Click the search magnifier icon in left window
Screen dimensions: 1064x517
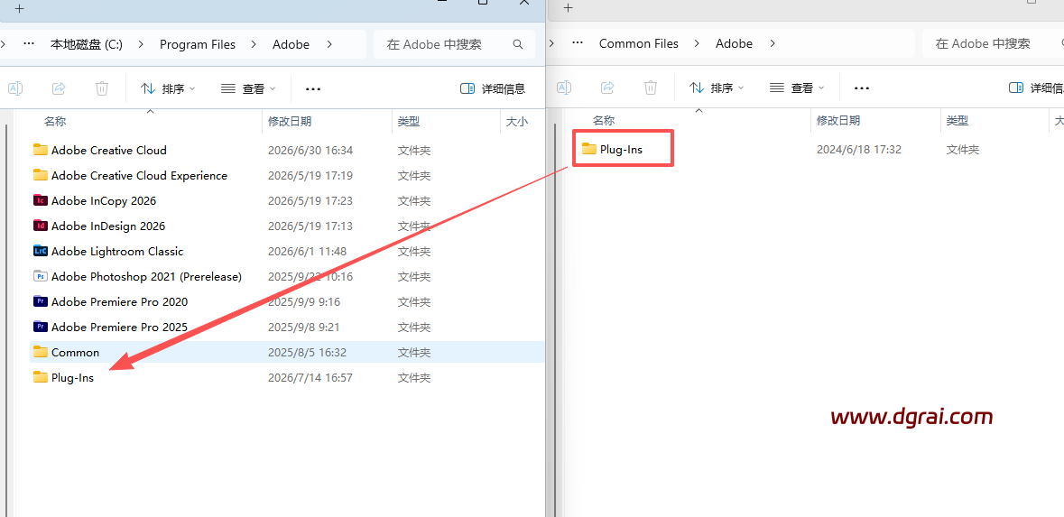click(x=518, y=44)
